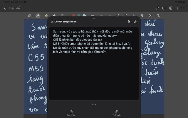Add a new page with plus icon
This screenshot has height=118, width=188.
click(177, 8)
